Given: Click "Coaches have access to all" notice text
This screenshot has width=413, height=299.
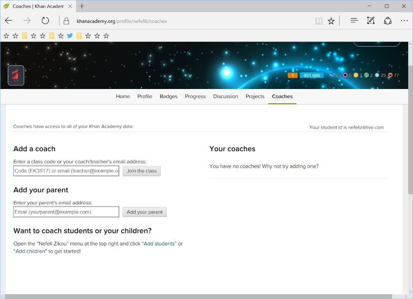Looking at the screenshot, I should (x=73, y=127).
